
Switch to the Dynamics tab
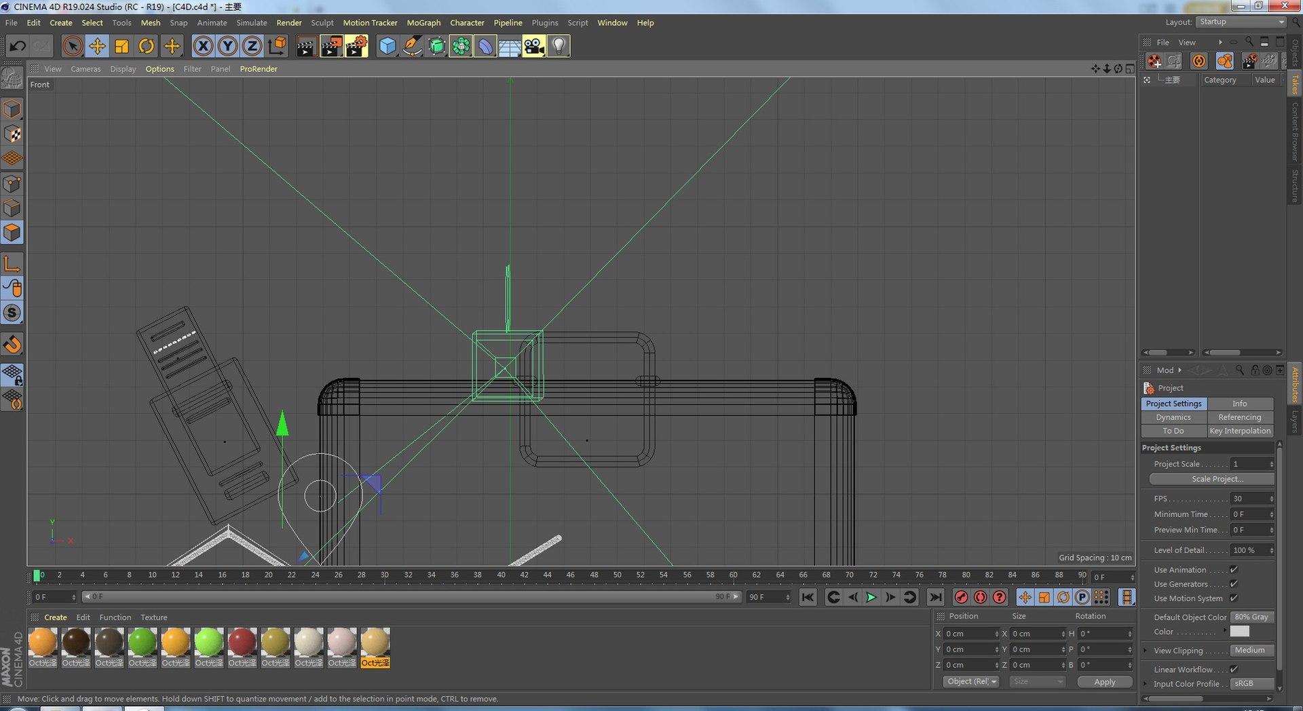click(1173, 417)
